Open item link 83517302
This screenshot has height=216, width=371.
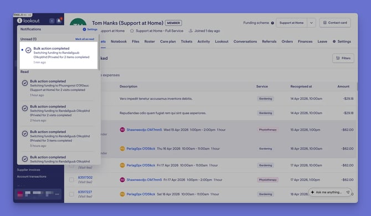[85, 177]
